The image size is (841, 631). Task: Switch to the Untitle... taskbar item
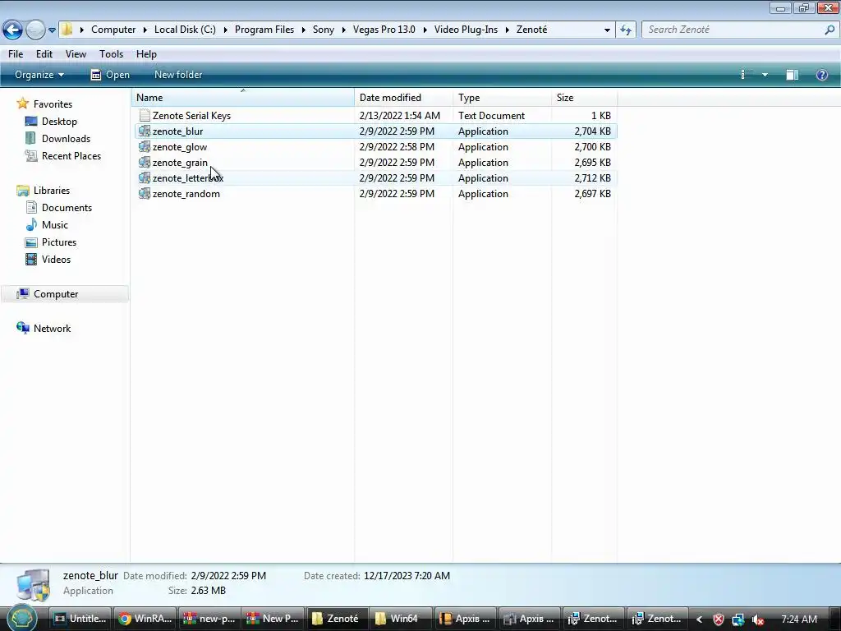pyautogui.click(x=81, y=619)
